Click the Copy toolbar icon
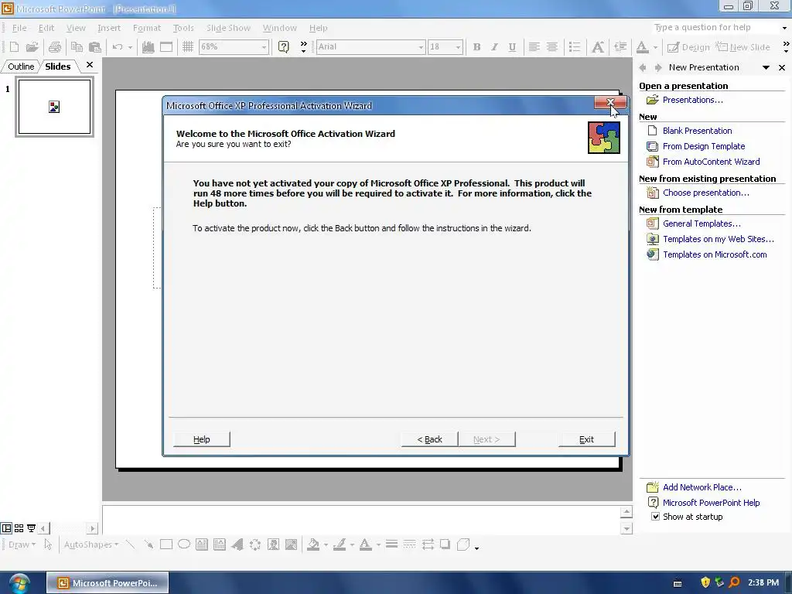The height and width of the screenshot is (594, 792). pyautogui.click(x=77, y=47)
